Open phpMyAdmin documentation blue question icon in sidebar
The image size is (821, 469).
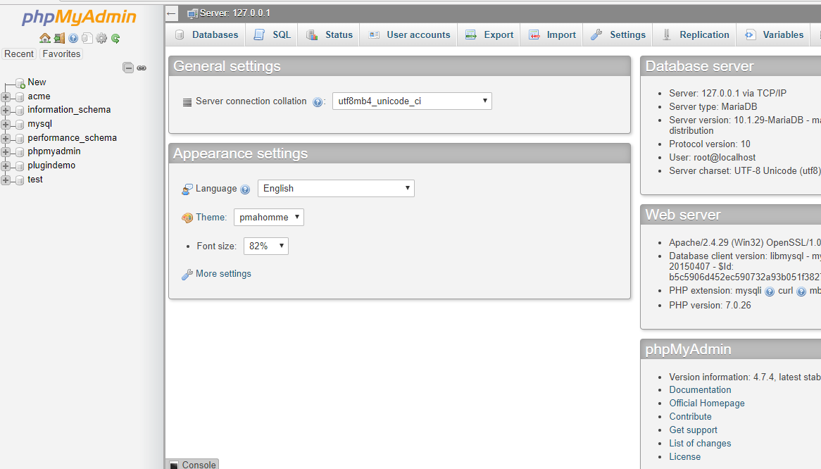click(73, 38)
